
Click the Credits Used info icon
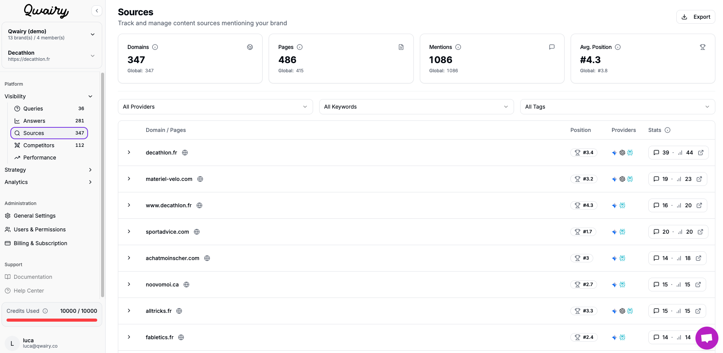pos(45,311)
